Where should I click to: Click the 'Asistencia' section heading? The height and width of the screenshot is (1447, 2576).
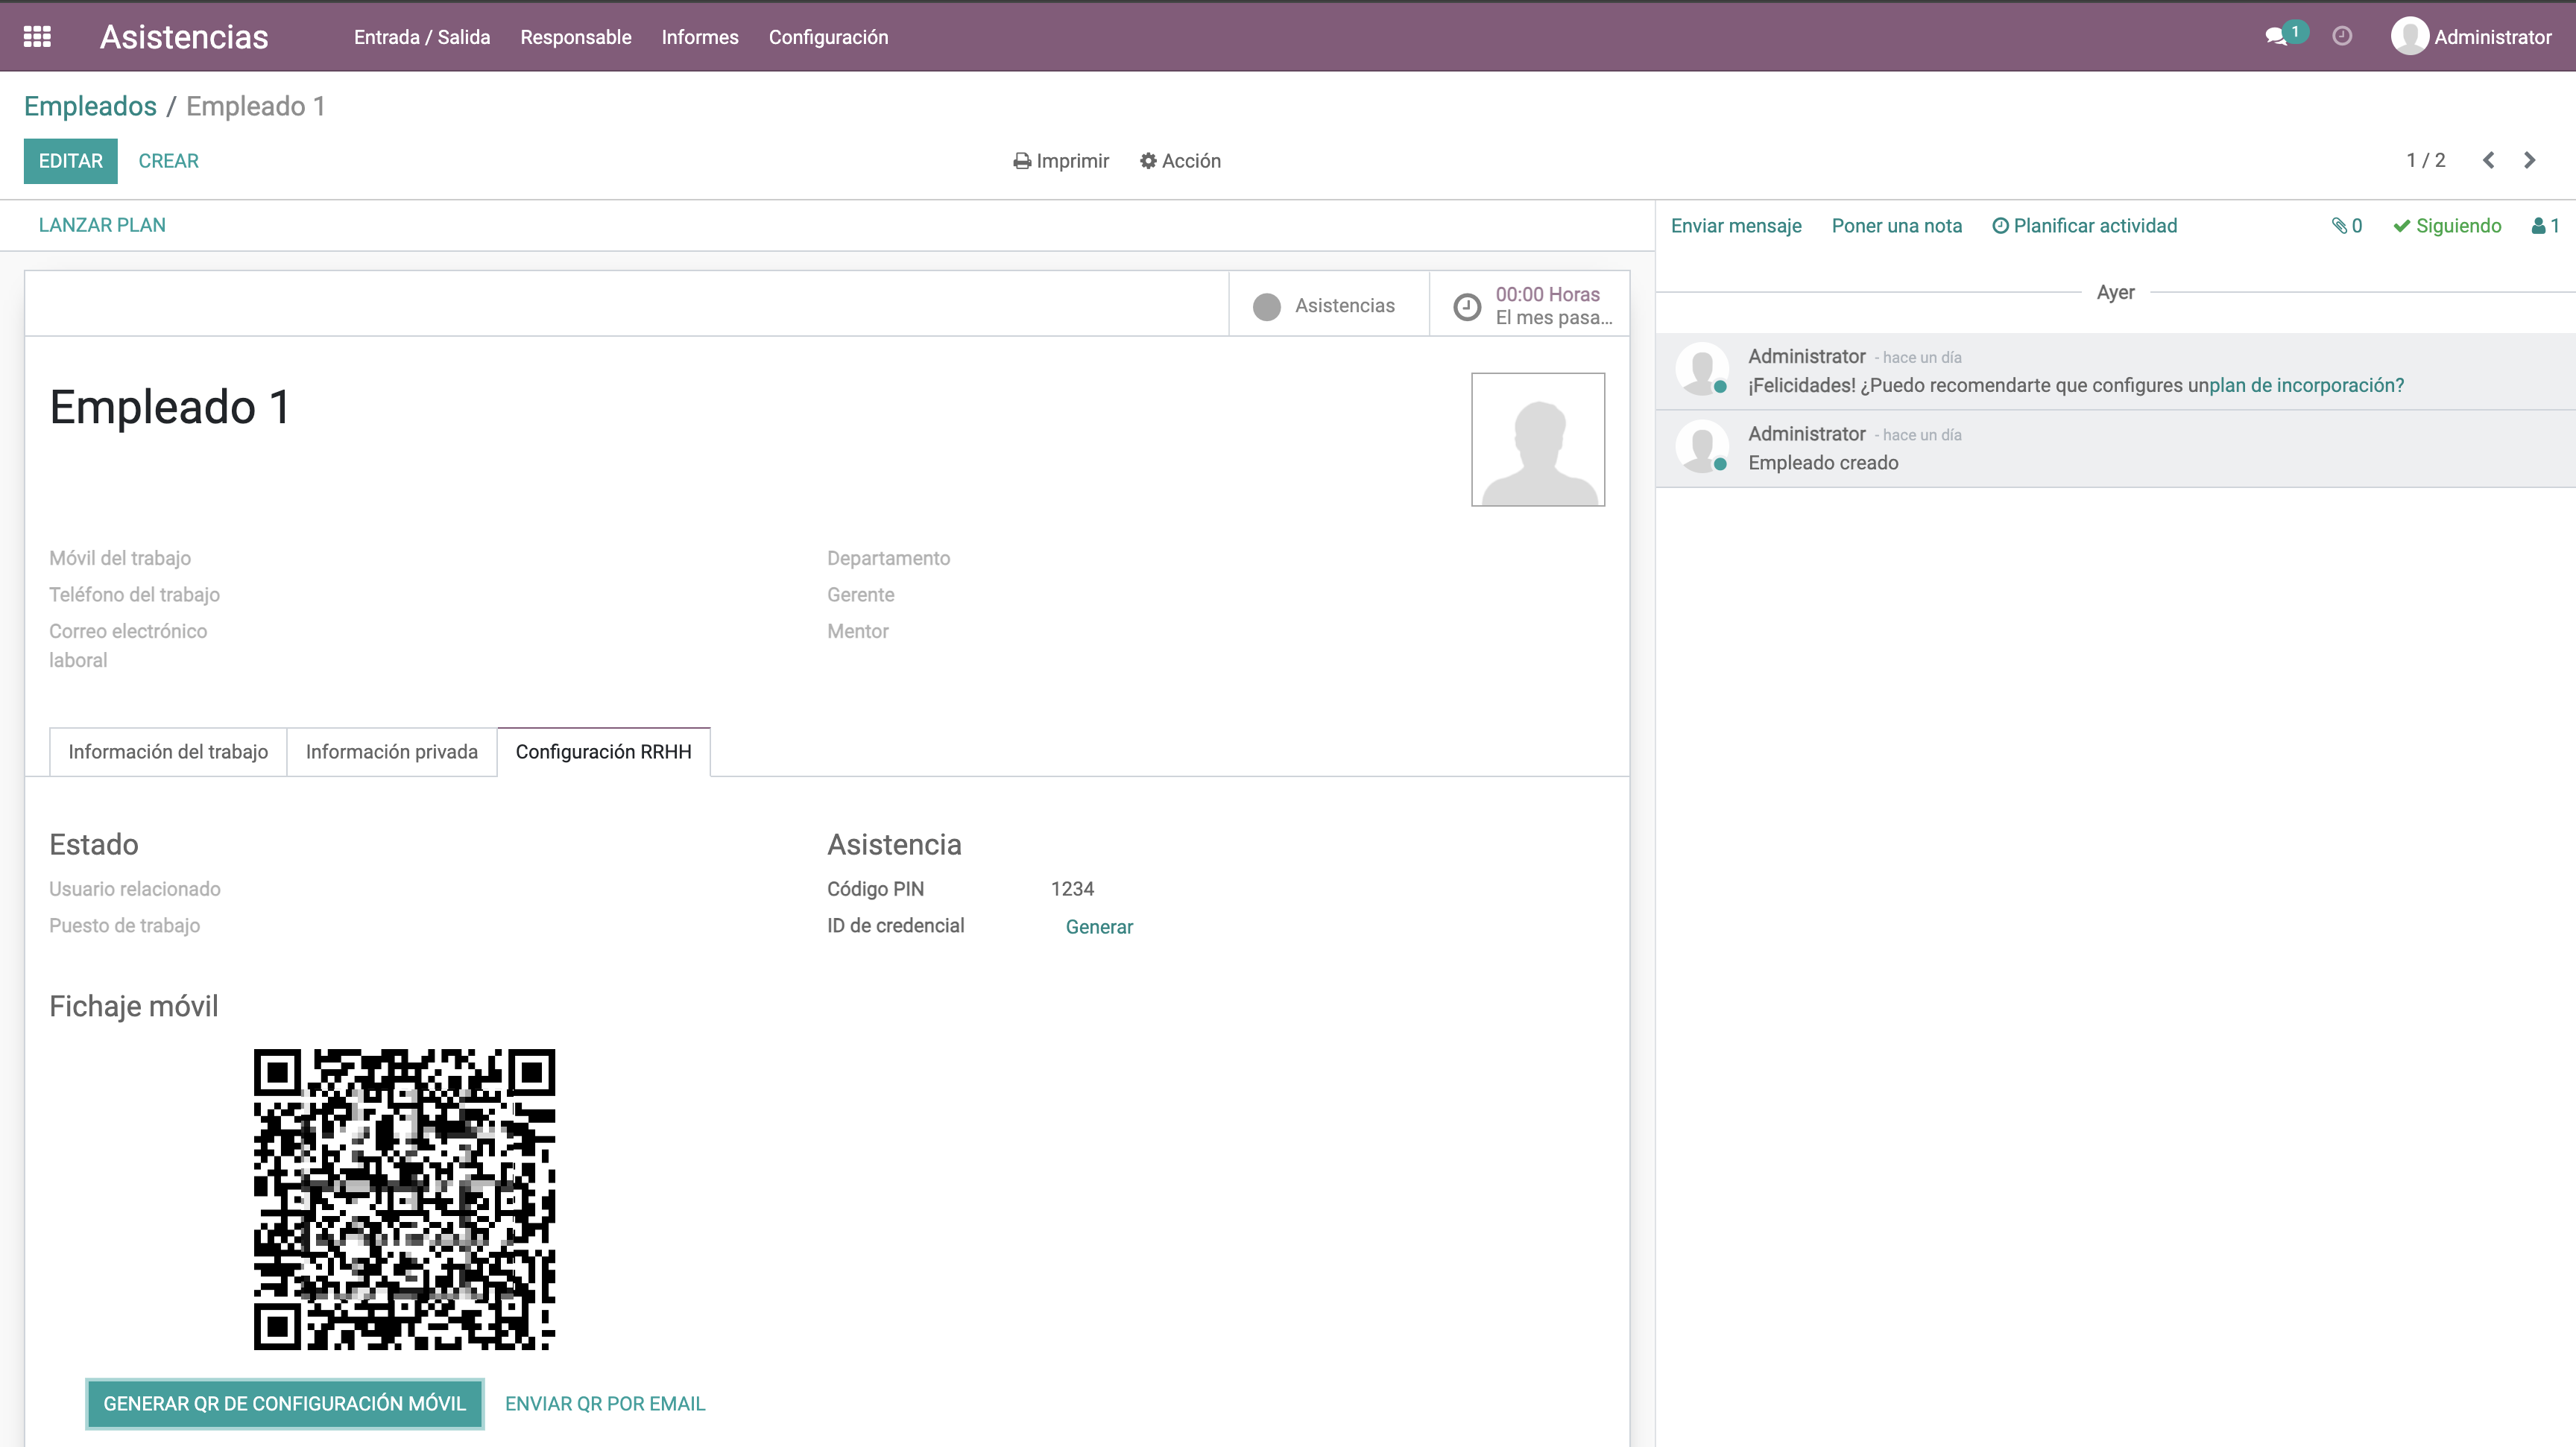pyautogui.click(x=894, y=844)
